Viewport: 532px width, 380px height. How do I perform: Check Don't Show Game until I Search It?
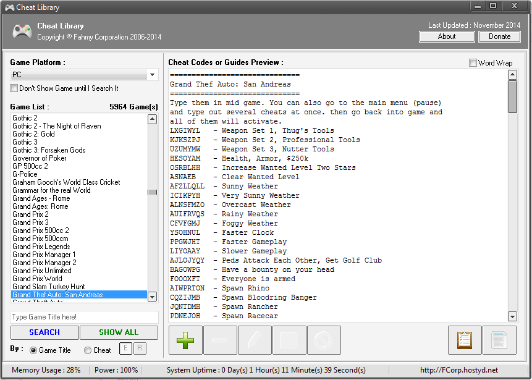tap(14, 88)
